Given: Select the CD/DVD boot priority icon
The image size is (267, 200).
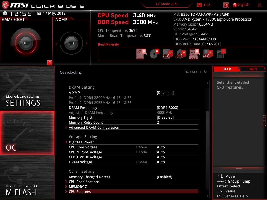Looking at the screenshot, I should (x=154, y=54).
